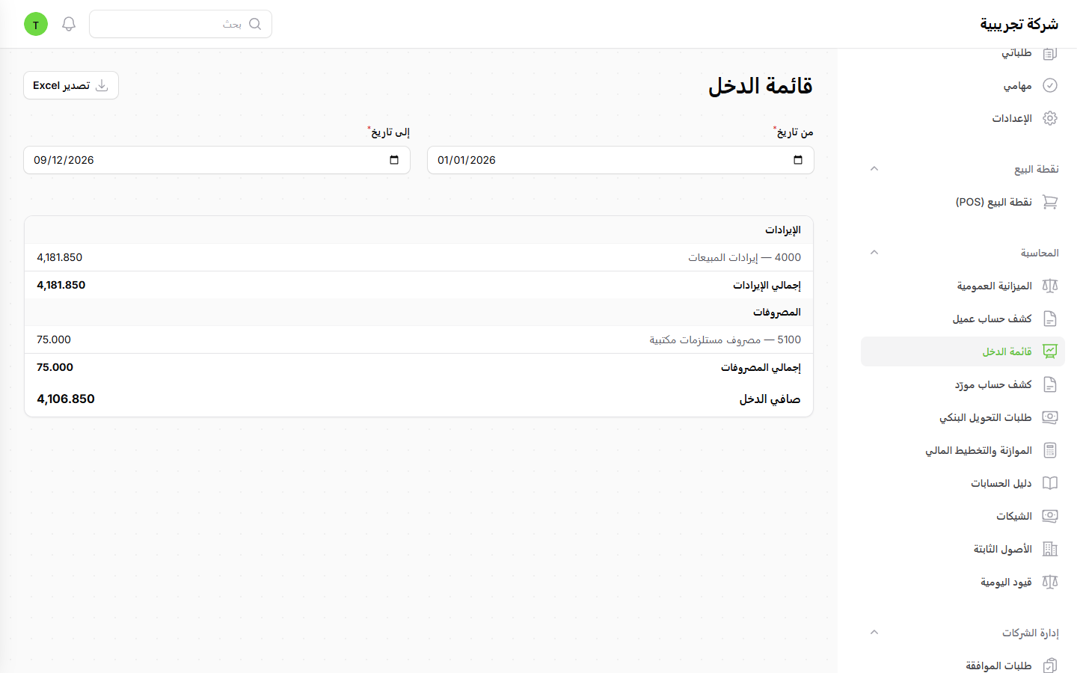Select the 5100 — مصروف مستلزمات مكتبية row
The width and height of the screenshot is (1077, 673).
tap(419, 339)
